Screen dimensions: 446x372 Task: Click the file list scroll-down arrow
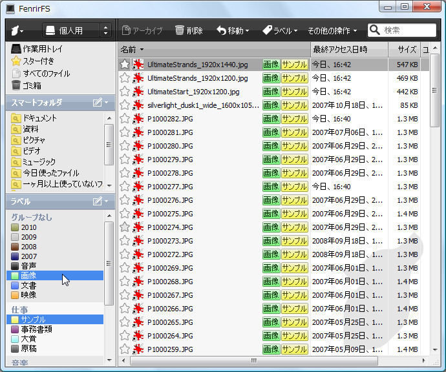435,350
